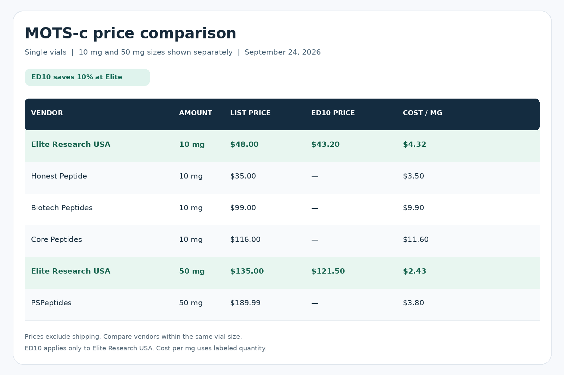Click the $135.00 list price cell
Viewport: 564px width, 375px height.
pos(247,271)
